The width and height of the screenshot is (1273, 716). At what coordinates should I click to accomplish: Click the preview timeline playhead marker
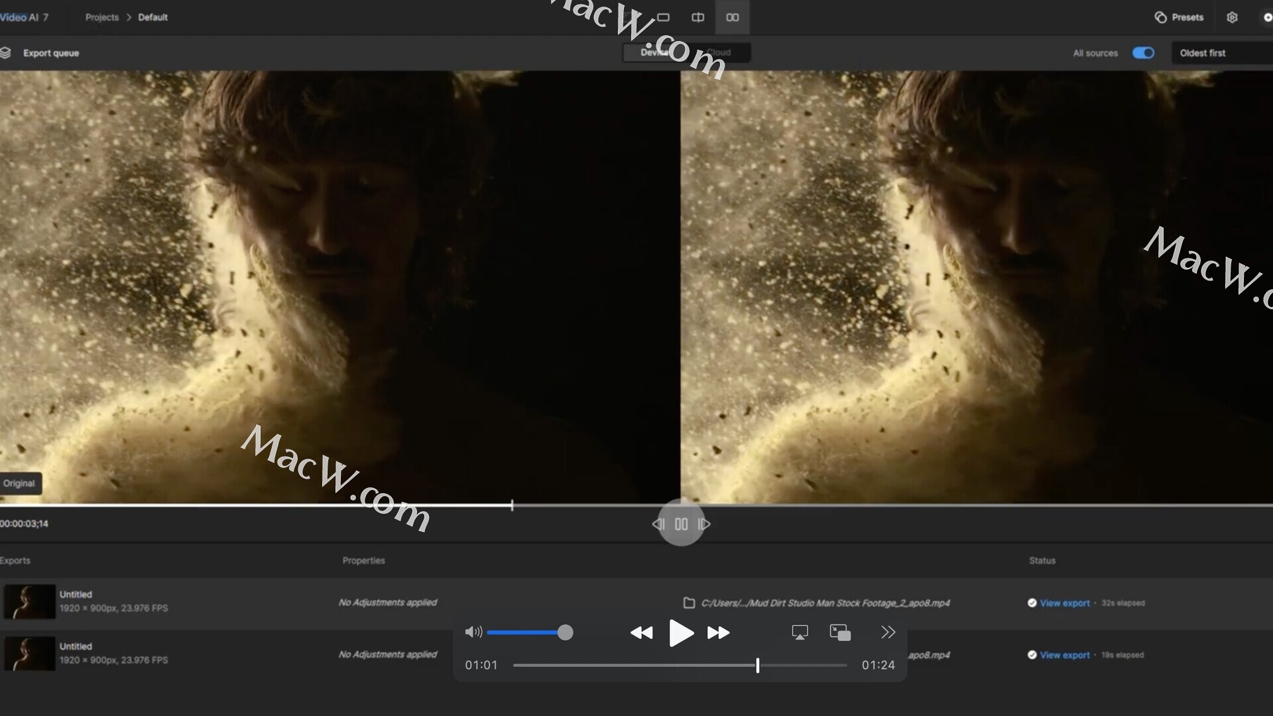click(x=512, y=505)
